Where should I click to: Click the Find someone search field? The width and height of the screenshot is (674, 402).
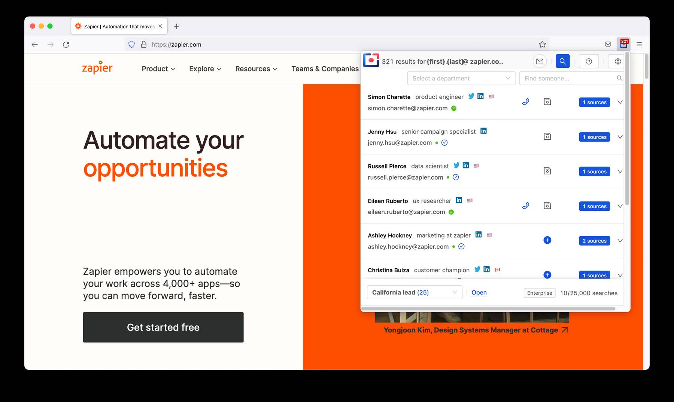tap(571, 78)
